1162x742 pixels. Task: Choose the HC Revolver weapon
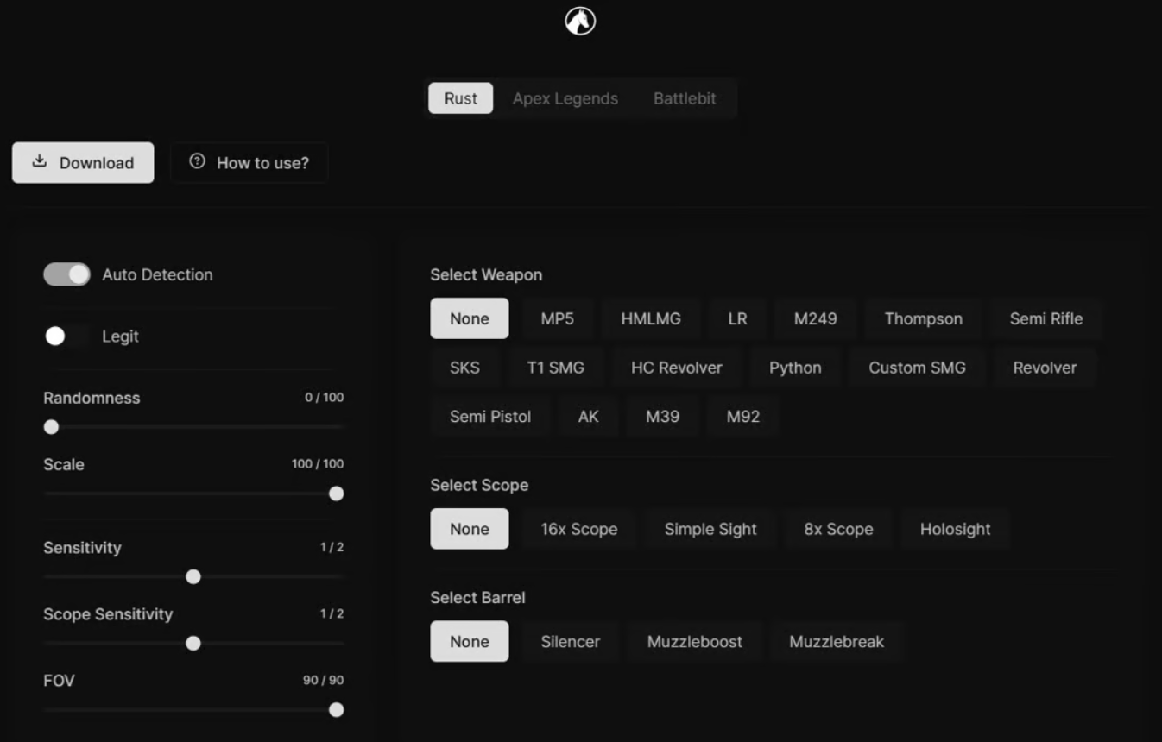[x=677, y=368]
